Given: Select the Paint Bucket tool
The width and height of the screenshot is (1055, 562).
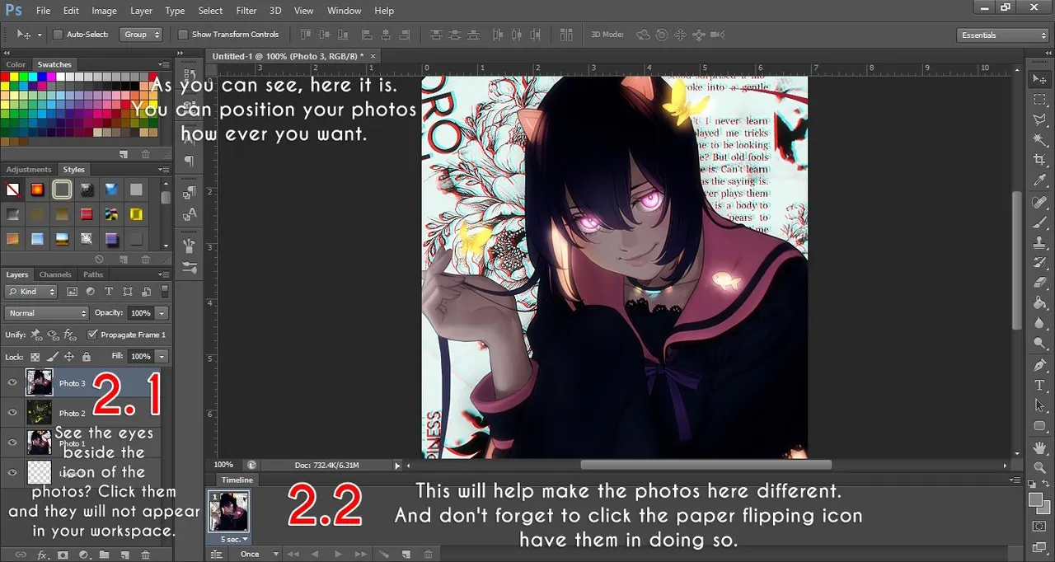Looking at the screenshot, I should coord(1039,303).
